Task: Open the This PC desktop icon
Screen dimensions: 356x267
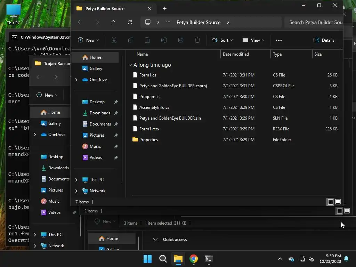Action: [x=14, y=14]
